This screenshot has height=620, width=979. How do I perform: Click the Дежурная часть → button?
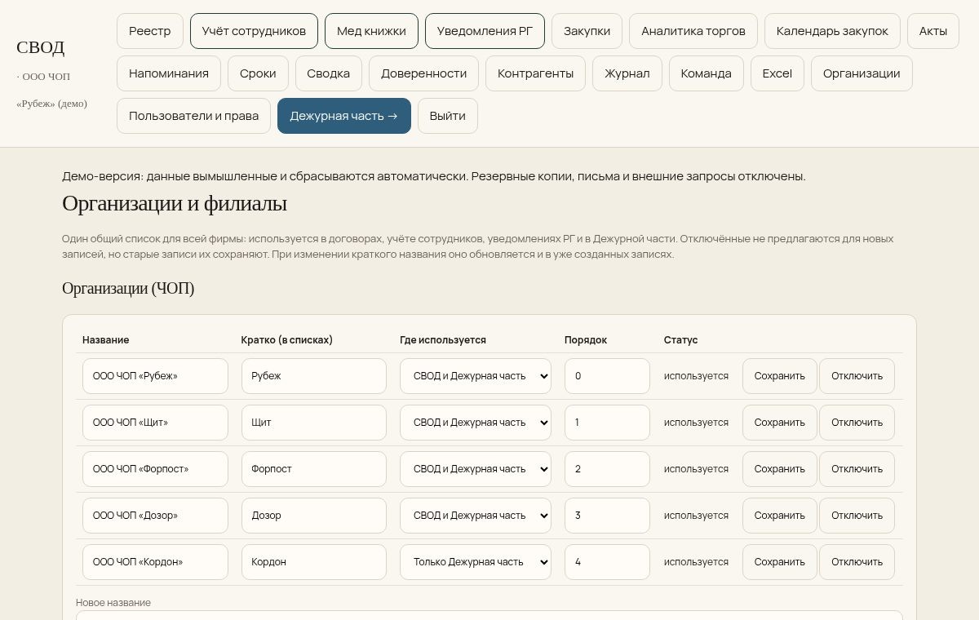click(344, 116)
